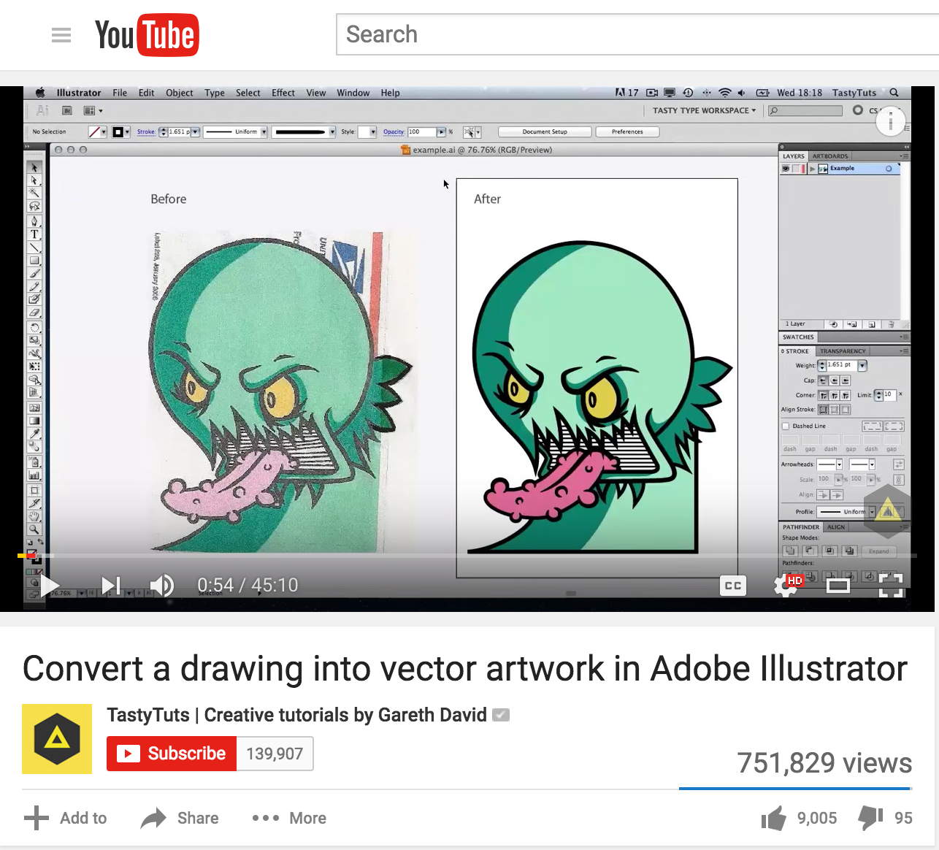Select the Gradient tool
Screen dimensions: 939x850
pyautogui.click(x=34, y=421)
